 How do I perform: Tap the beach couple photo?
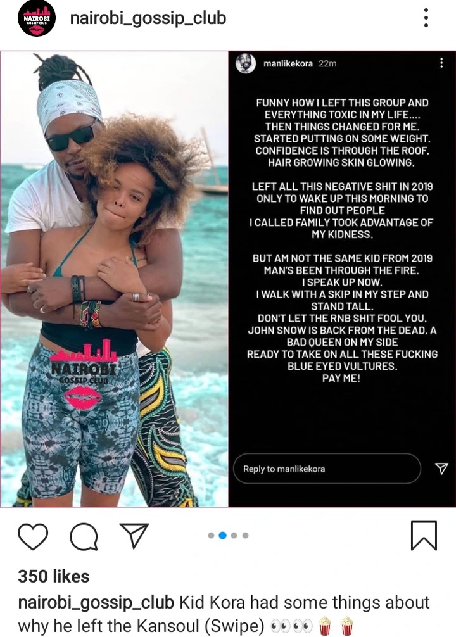tap(114, 279)
